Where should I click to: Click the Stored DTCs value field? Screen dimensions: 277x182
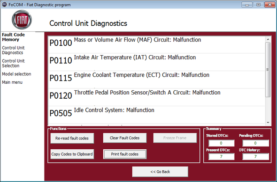click(x=221, y=143)
